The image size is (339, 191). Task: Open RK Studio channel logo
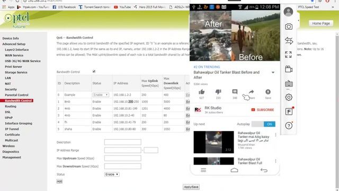coord(198,110)
